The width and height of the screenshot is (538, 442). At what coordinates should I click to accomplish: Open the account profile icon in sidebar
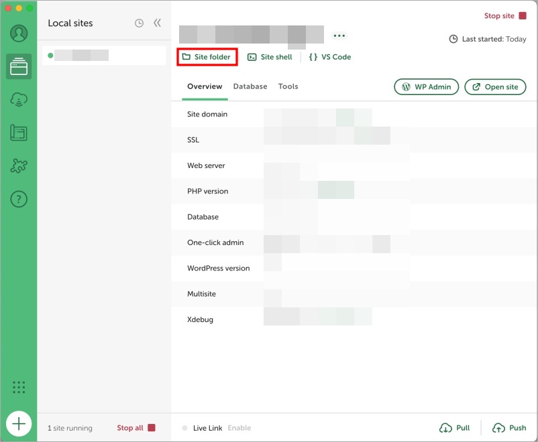(x=18, y=32)
